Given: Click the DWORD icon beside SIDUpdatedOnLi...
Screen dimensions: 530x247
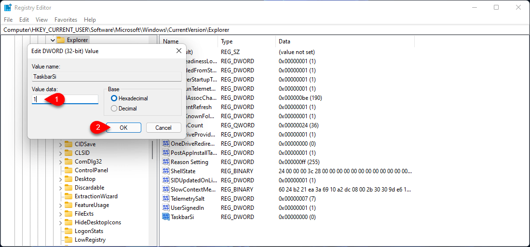Looking at the screenshot, I should tap(166, 180).
